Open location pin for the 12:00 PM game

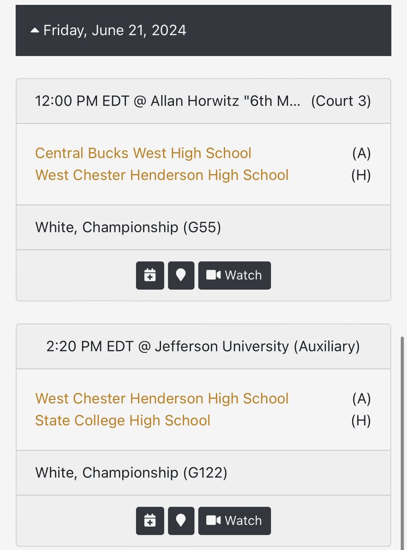coord(181,275)
